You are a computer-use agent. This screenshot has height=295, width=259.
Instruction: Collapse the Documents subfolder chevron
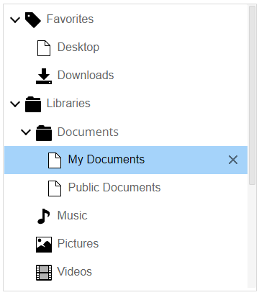[26, 132]
